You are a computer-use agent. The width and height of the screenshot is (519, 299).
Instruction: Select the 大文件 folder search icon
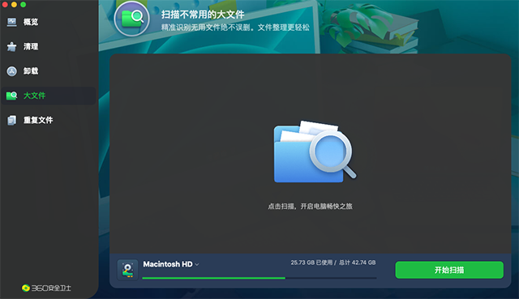(x=12, y=96)
